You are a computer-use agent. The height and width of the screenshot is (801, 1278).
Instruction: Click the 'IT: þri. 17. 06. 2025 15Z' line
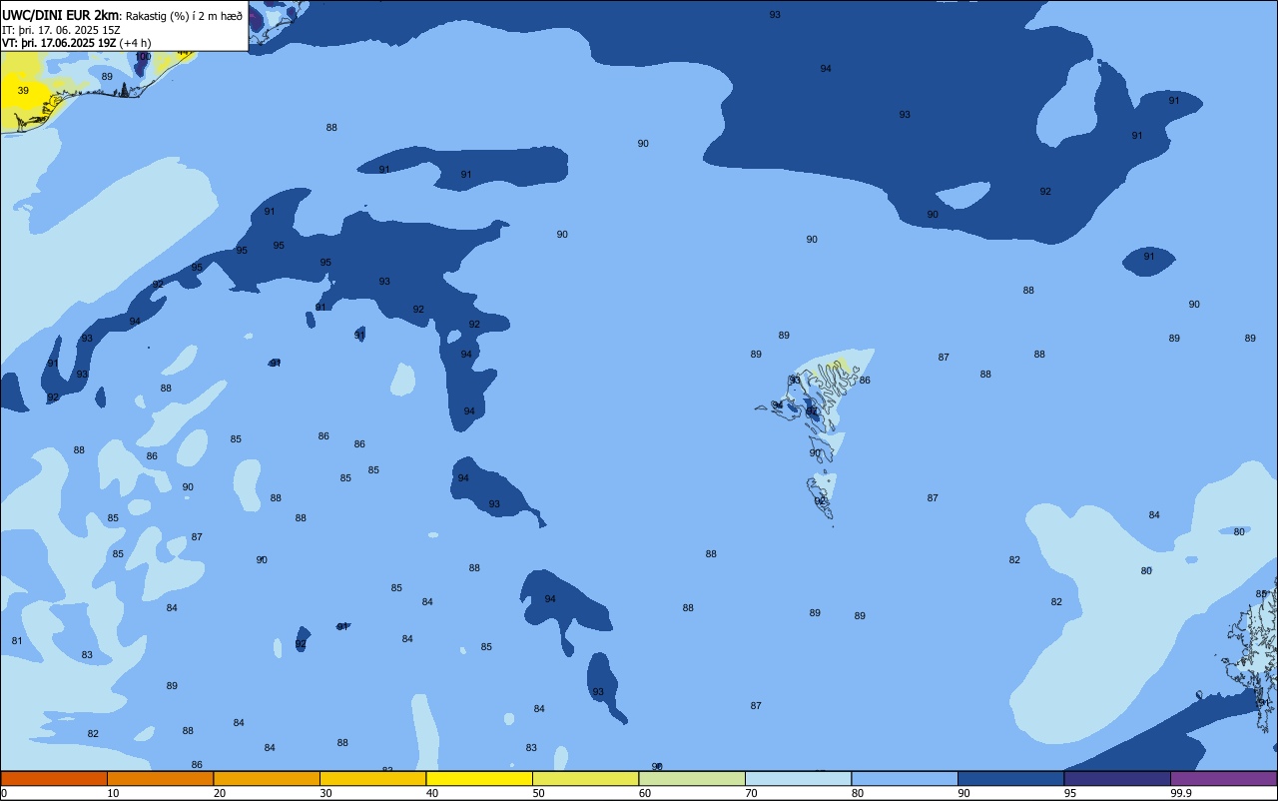click(x=61, y=30)
